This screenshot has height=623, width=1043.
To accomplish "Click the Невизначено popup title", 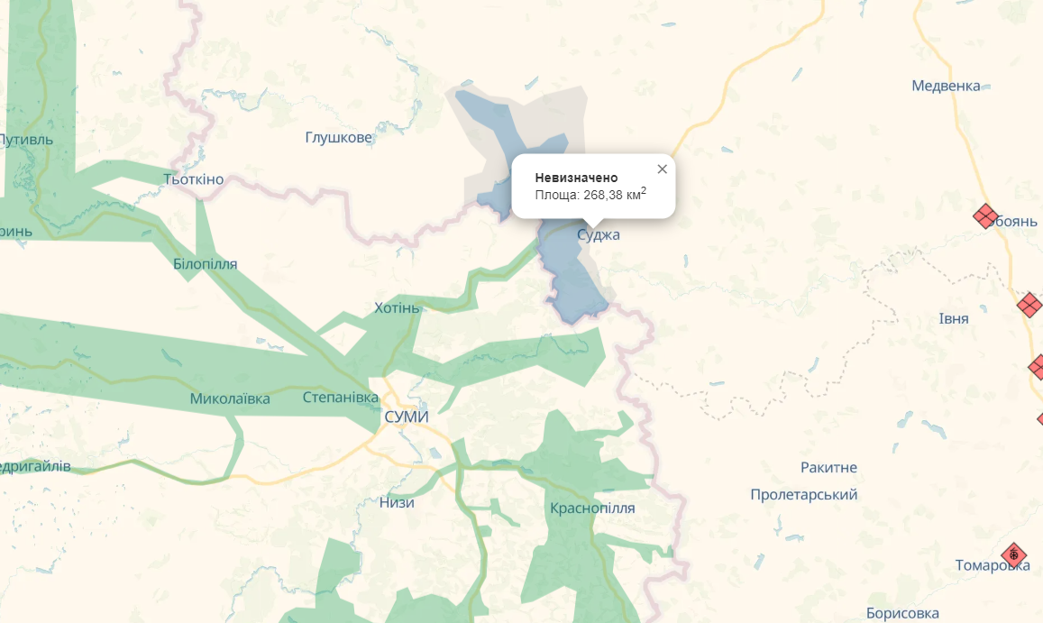I will coord(576,178).
